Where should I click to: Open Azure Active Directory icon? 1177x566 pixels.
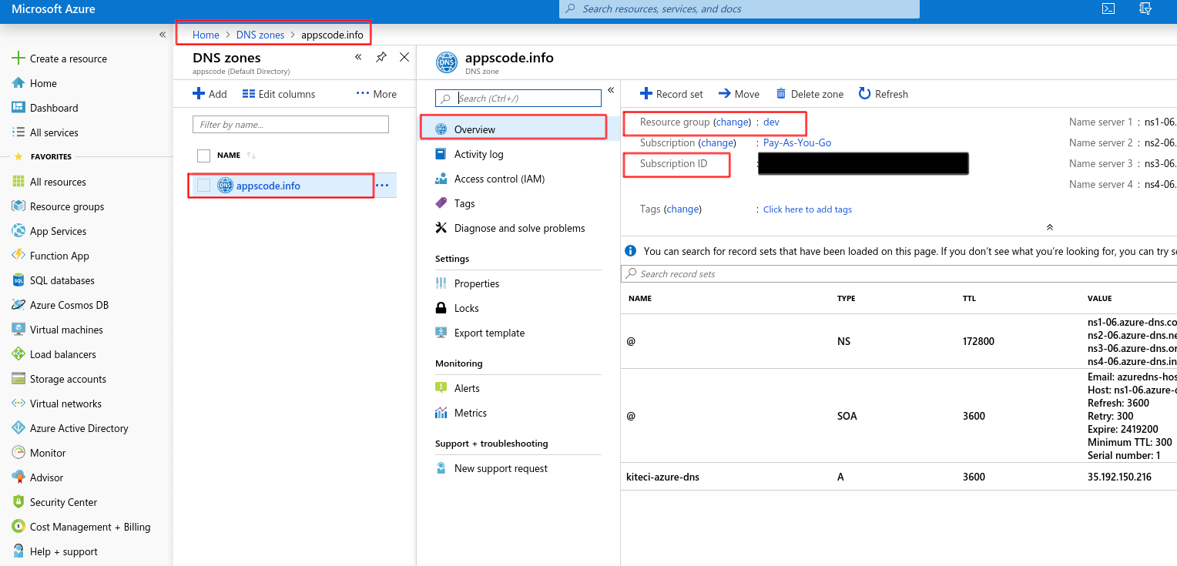click(x=18, y=428)
